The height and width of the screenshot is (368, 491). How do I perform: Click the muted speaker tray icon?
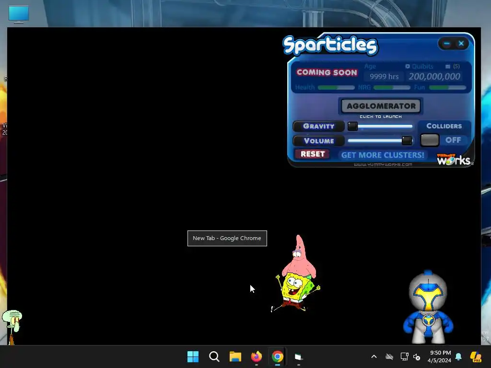pos(417,356)
